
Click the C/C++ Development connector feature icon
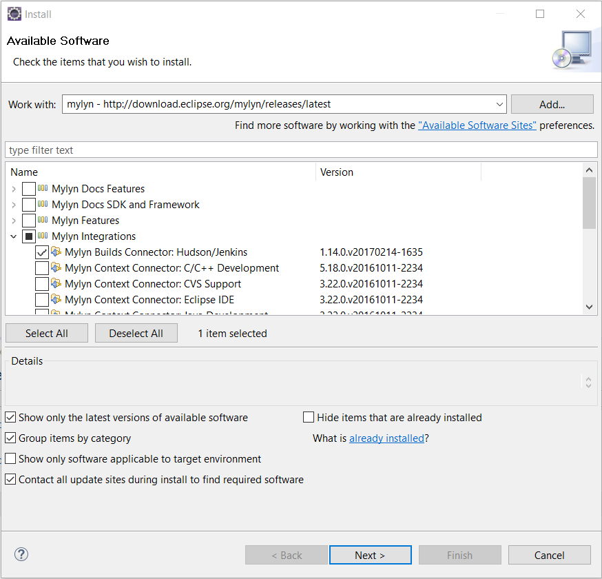[56, 267]
